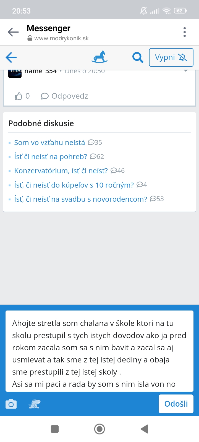199x442 pixels.
Task: Send the message with Odošli
Action: pos(176,404)
